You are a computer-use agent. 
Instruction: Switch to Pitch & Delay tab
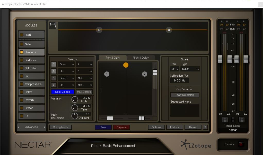141,58
